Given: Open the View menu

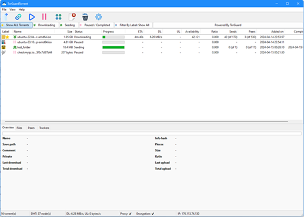Looking at the screenshot, I should (x=12, y=9).
